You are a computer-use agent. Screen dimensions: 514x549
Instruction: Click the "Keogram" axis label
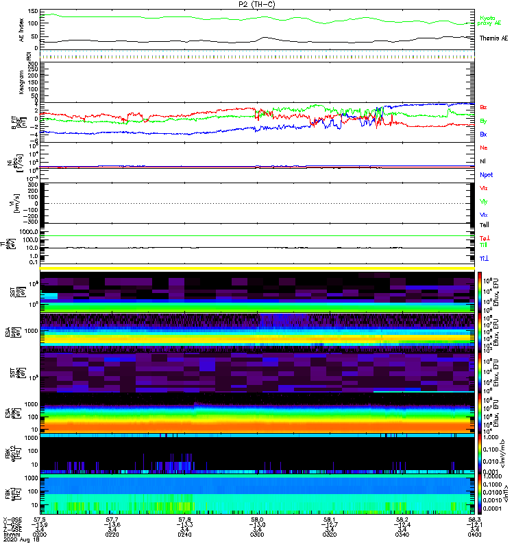22,82
